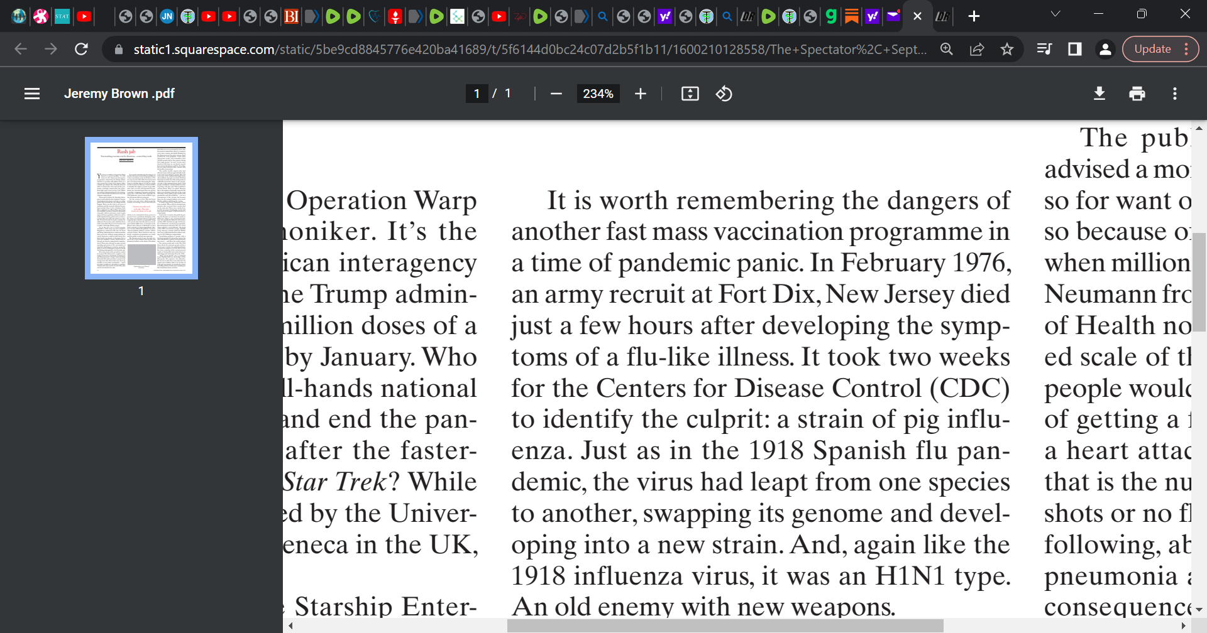Print the PDF document
The height and width of the screenshot is (633, 1207).
1137,94
